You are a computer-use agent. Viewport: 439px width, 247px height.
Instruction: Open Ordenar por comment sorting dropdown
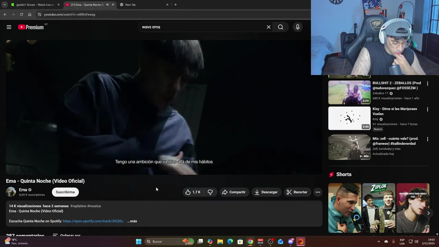click(67, 236)
